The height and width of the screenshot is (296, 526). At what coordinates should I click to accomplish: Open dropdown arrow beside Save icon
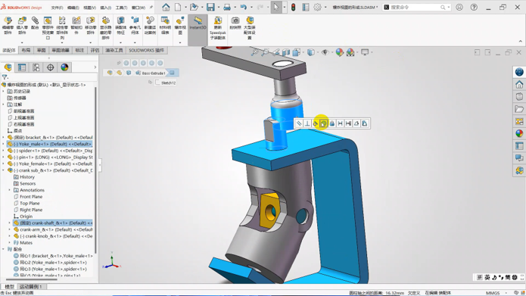(219, 8)
